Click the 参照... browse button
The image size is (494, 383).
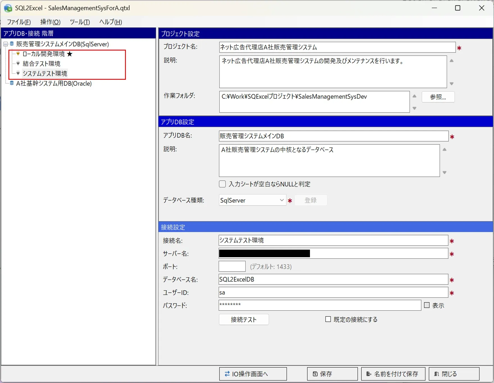click(438, 97)
